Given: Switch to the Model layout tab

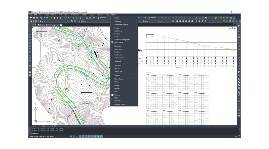Looking at the screenshot, I should (44, 126).
